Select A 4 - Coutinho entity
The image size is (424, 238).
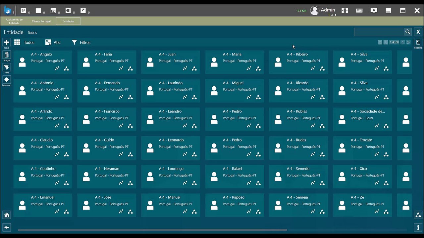pos(43,176)
